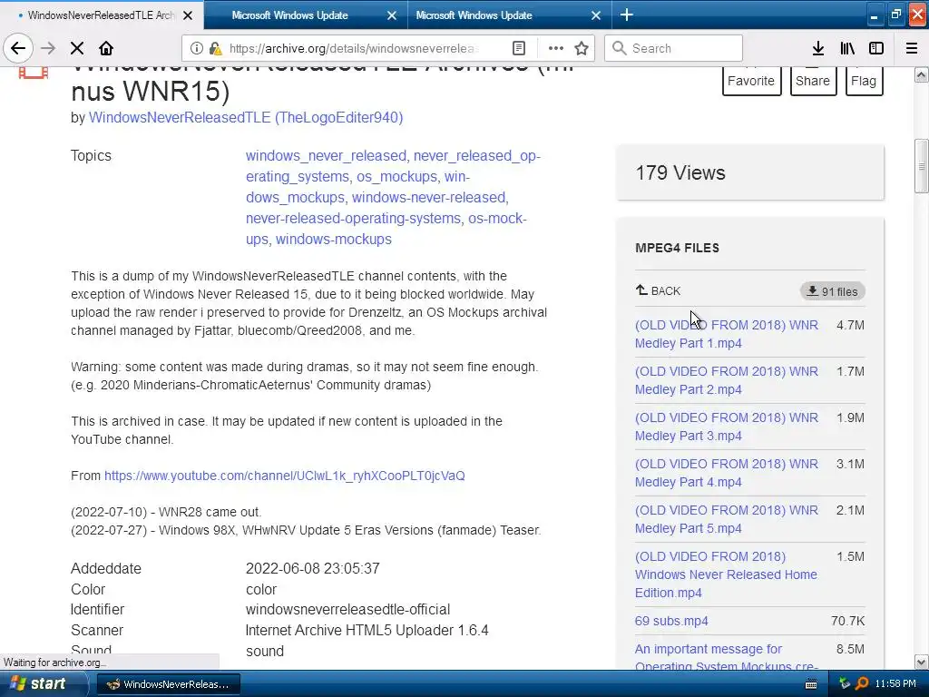929x697 pixels.
Task: Click the Identifier value windowsneverreleasedtle-official
Action: click(x=347, y=609)
